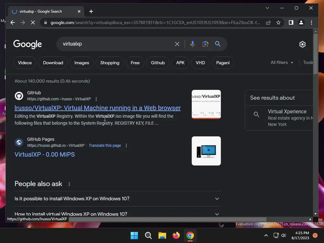
Task: Open the notification bell badge
Action: pos(315,235)
